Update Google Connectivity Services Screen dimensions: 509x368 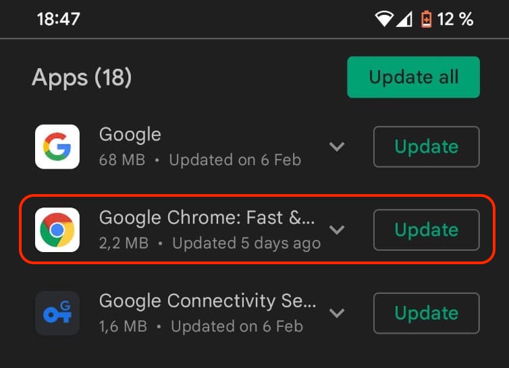pos(426,313)
